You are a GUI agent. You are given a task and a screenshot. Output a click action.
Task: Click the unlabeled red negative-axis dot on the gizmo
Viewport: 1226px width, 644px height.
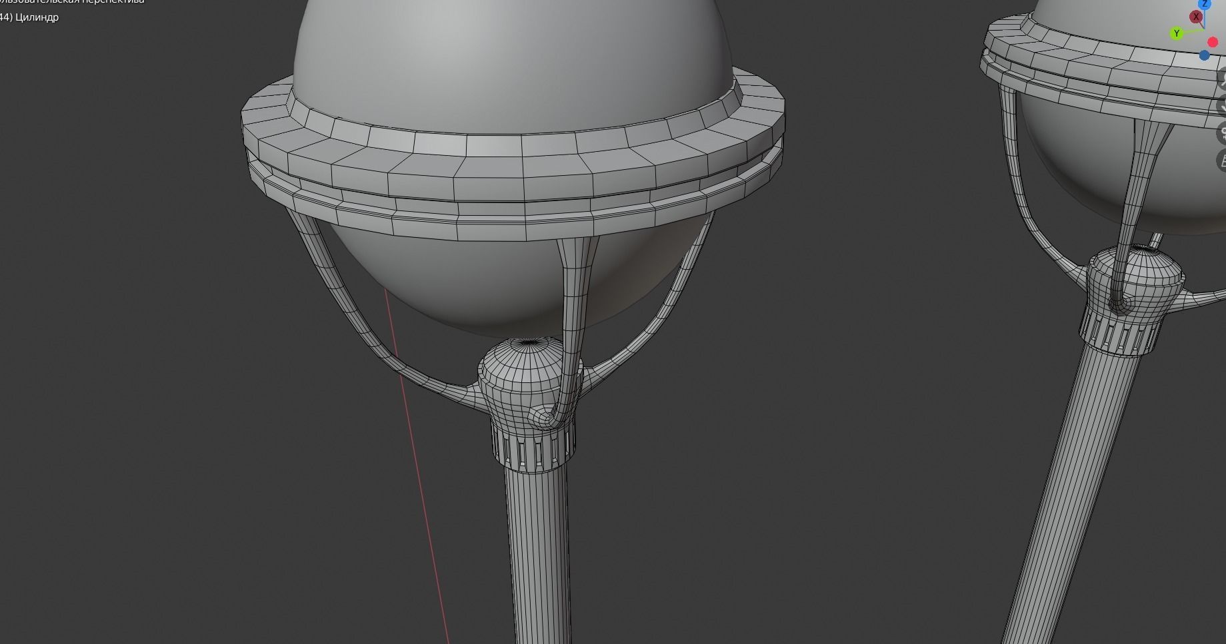pos(1213,43)
